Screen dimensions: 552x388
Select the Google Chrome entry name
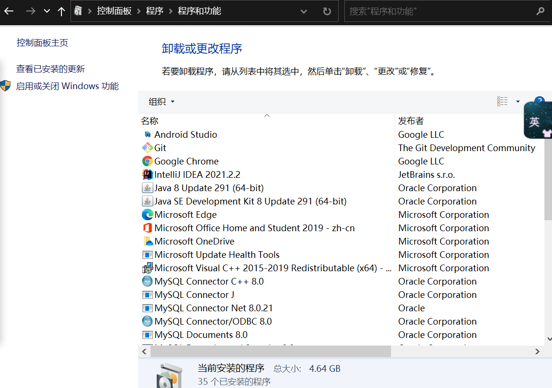click(x=187, y=162)
